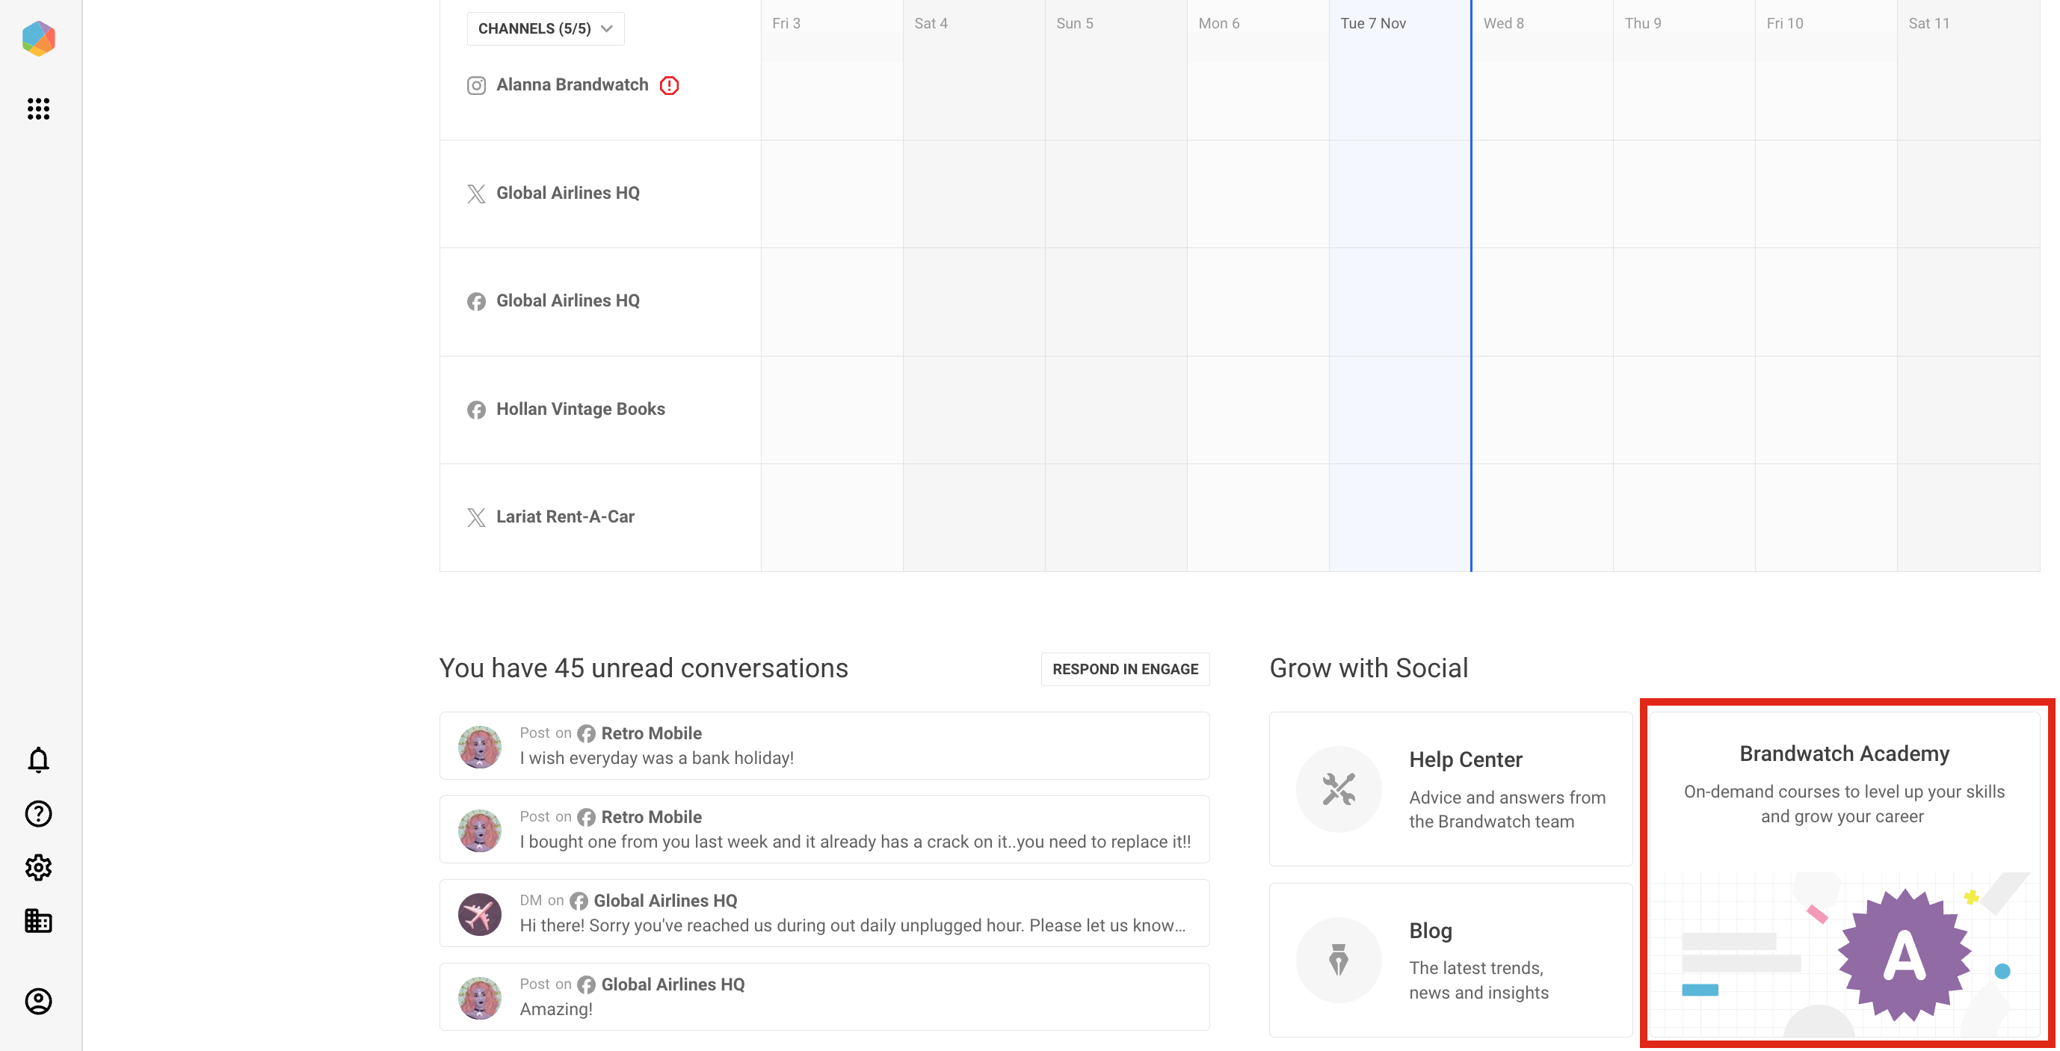
Task: Open the user profile icon
Action: (x=38, y=1001)
